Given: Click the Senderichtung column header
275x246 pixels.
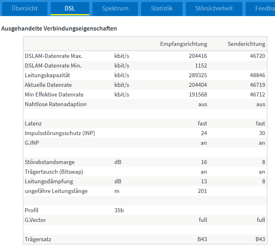Looking at the screenshot, I should [246, 44].
